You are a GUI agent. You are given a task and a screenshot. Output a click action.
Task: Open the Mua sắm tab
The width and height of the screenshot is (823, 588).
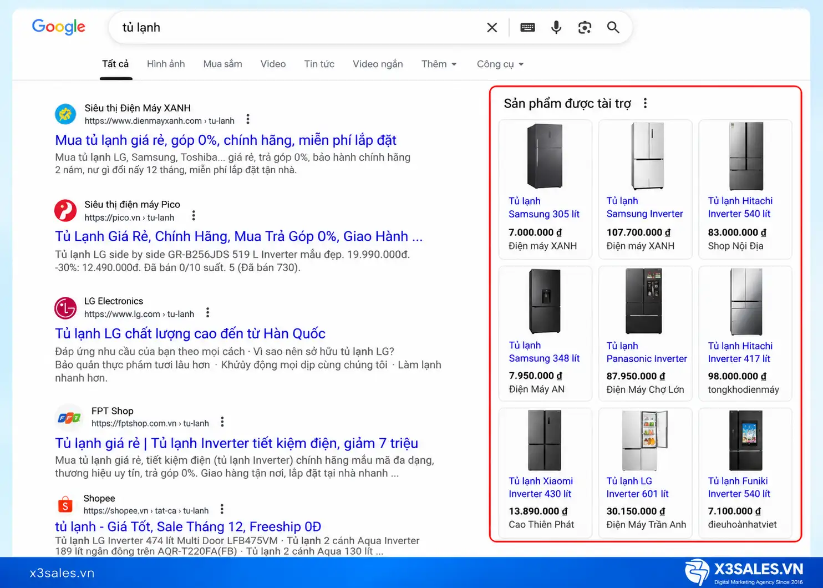click(x=222, y=64)
